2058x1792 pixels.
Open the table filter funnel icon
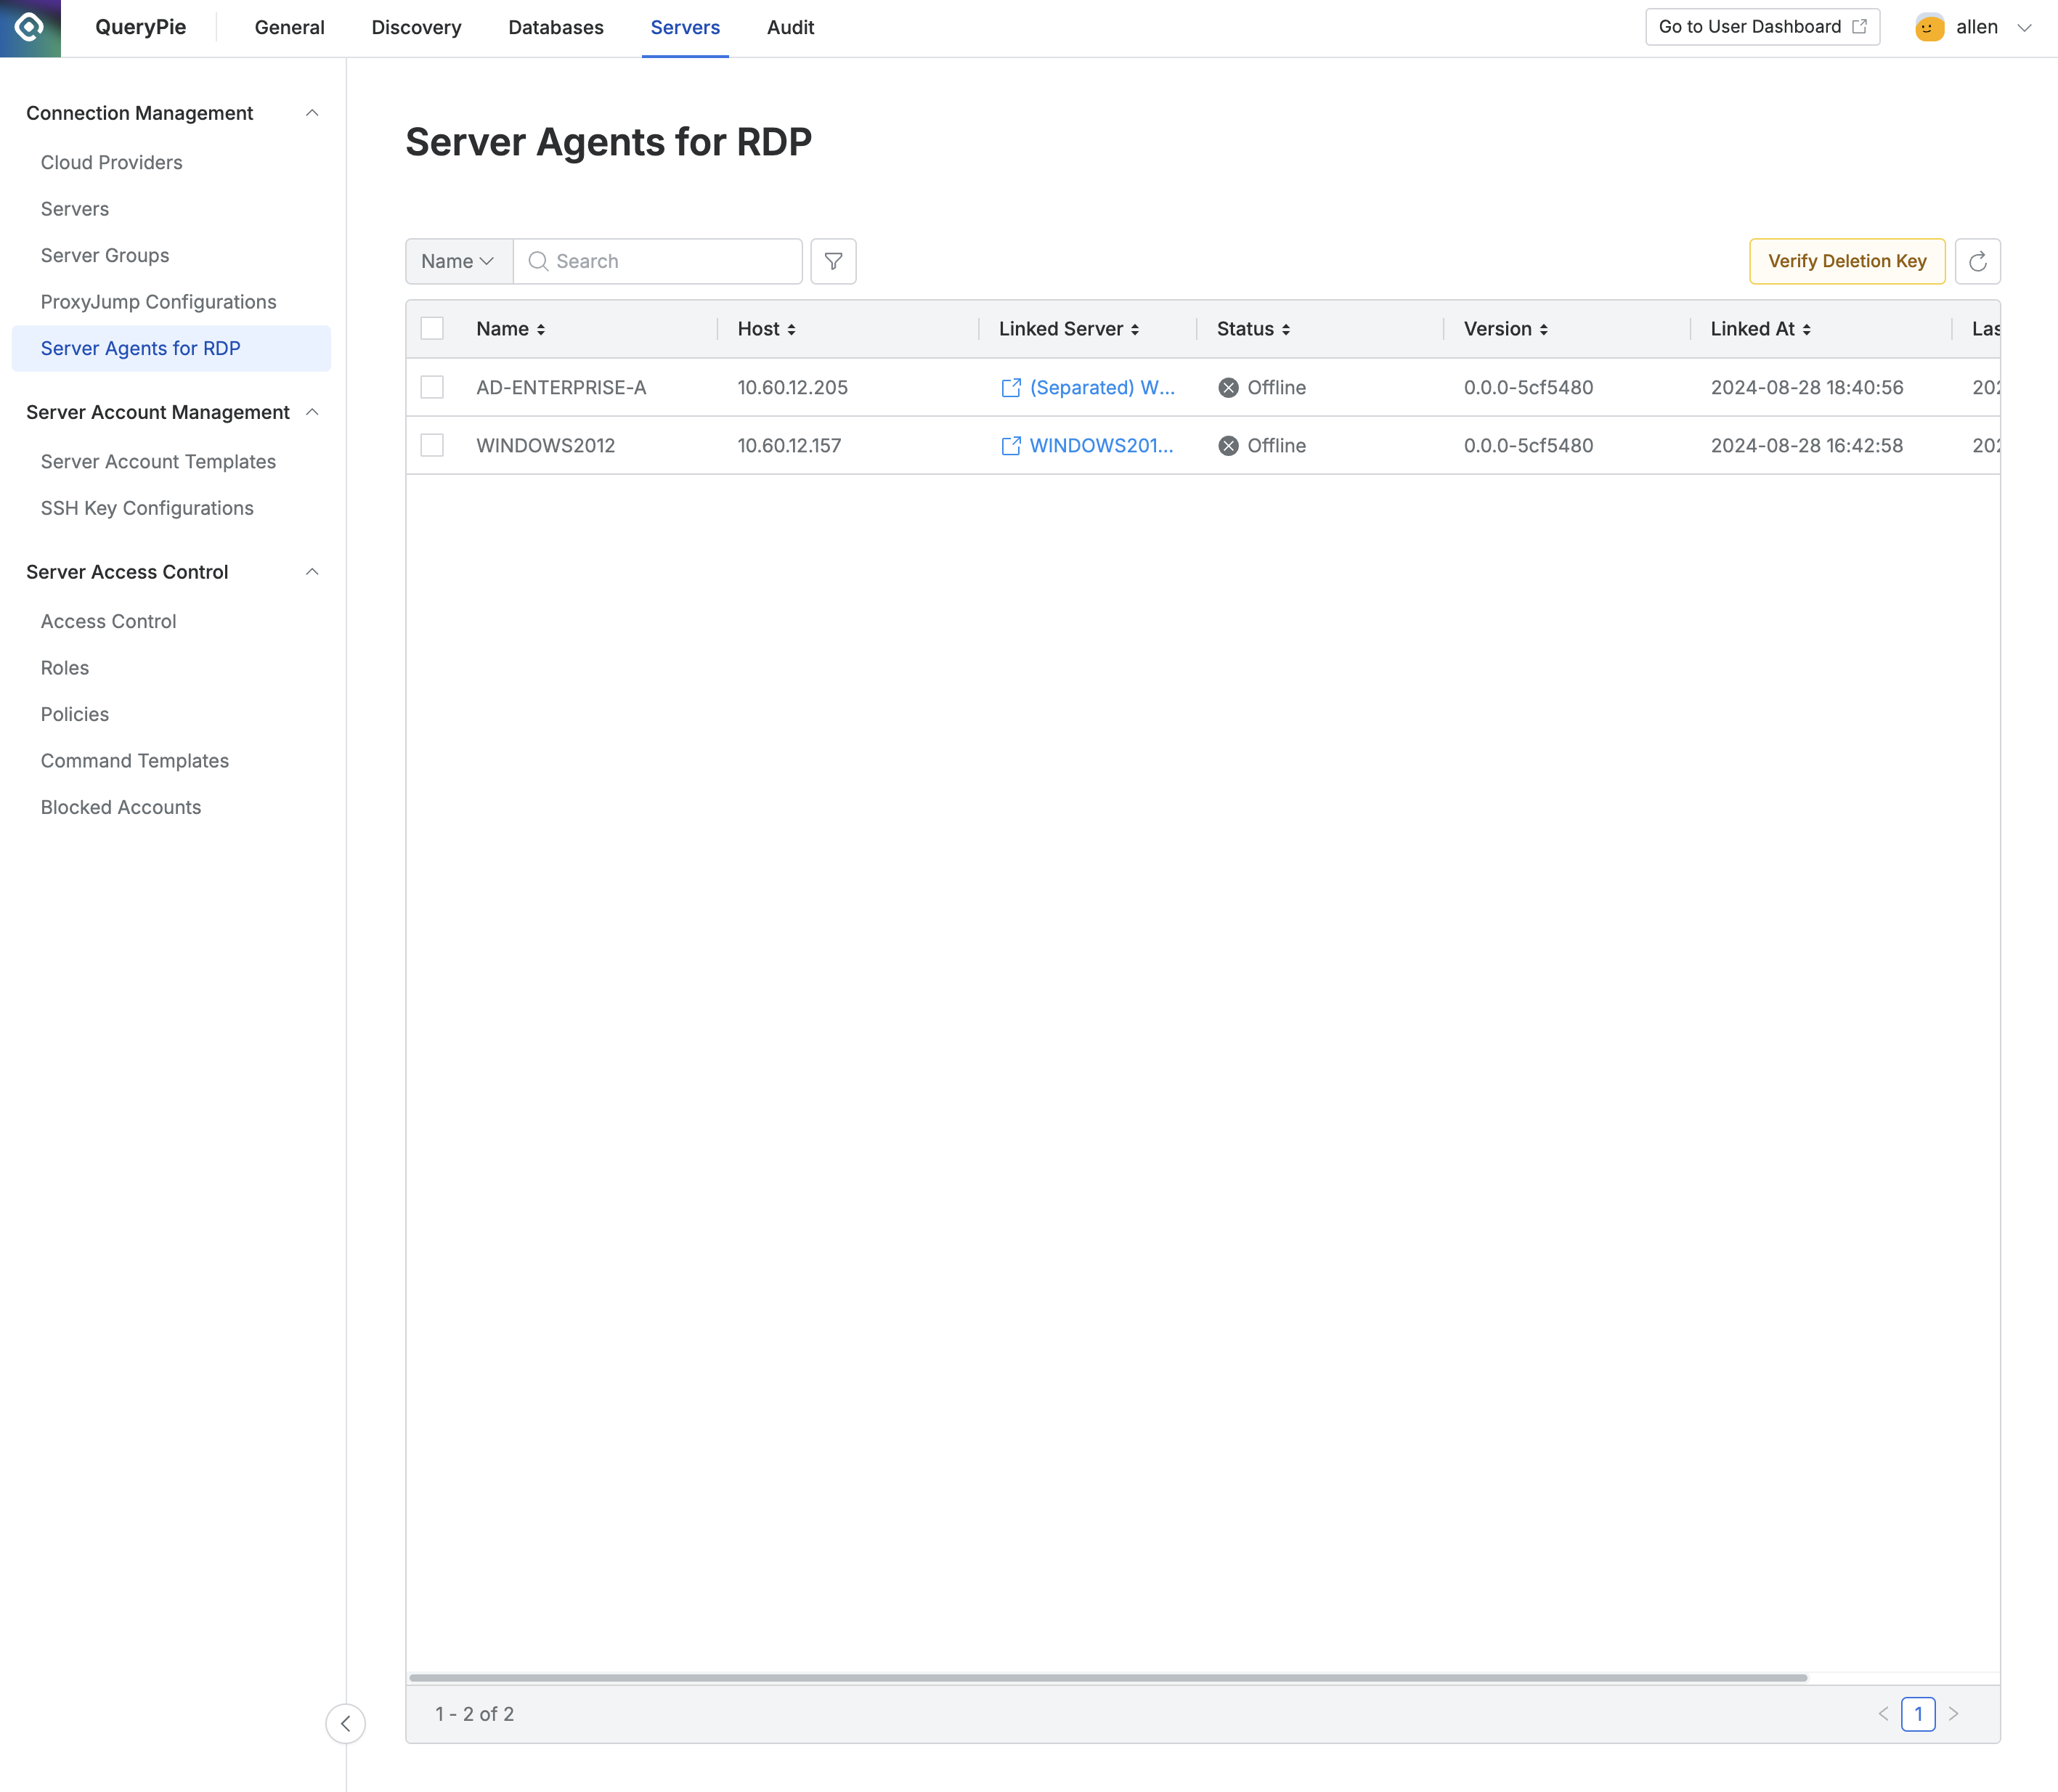coord(833,261)
